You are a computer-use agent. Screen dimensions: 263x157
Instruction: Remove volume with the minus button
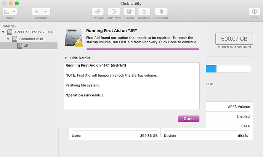[x=46, y=11]
